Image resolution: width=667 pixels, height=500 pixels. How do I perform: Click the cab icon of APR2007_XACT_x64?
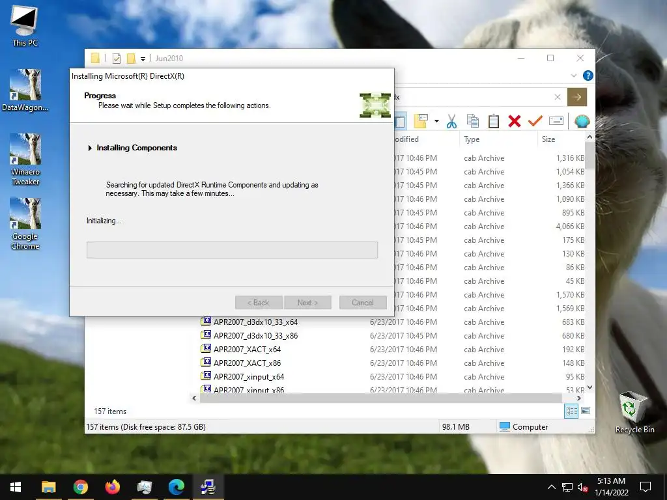[206, 349]
